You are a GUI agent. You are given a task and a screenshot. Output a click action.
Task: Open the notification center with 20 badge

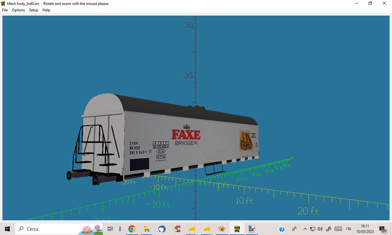click(383, 229)
